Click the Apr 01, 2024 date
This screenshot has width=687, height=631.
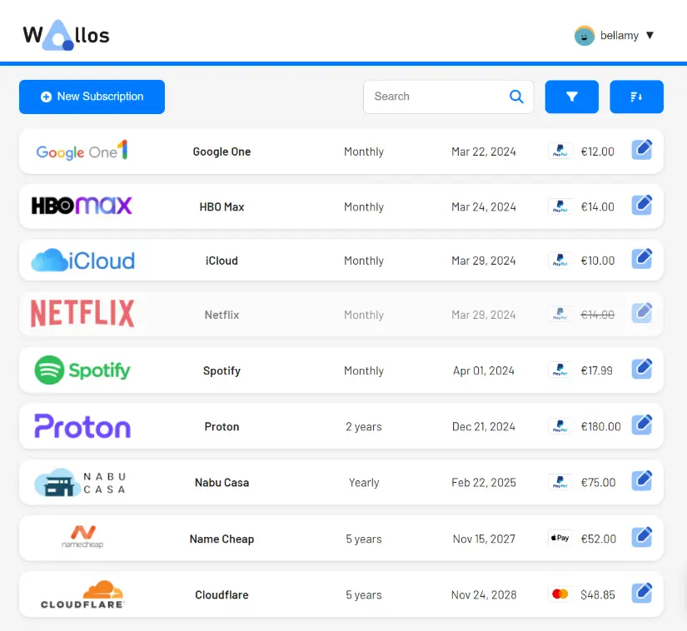point(484,371)
